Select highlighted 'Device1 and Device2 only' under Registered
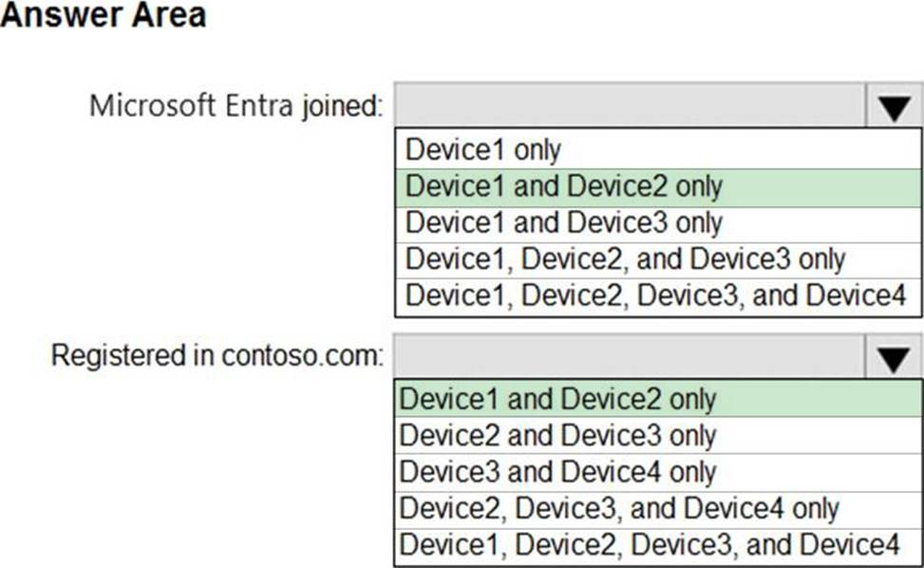The image size is (924, 568). click(x=558, y=399)
